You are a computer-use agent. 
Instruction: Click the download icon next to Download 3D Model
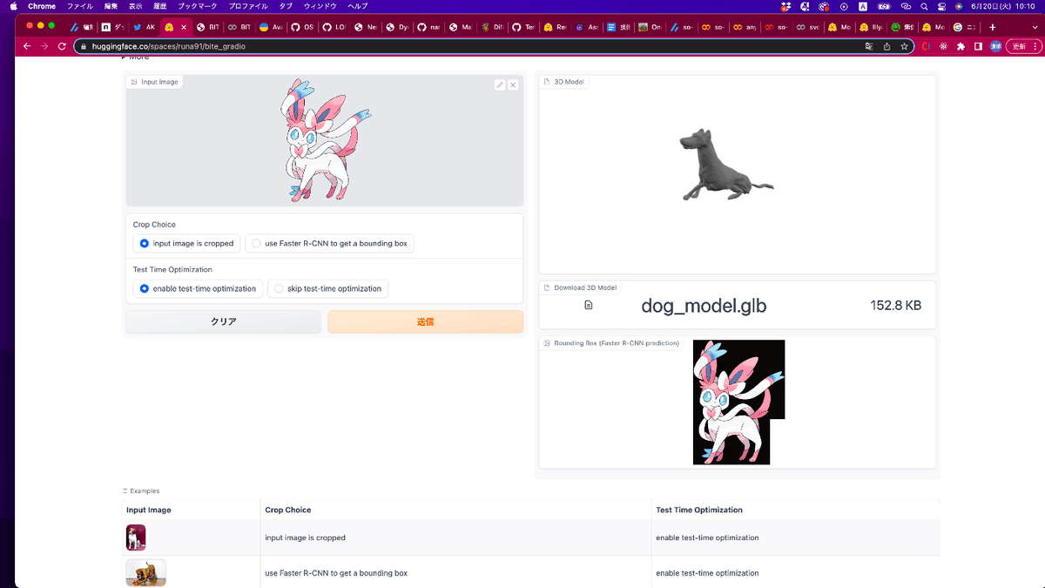[x=546, y=287]
